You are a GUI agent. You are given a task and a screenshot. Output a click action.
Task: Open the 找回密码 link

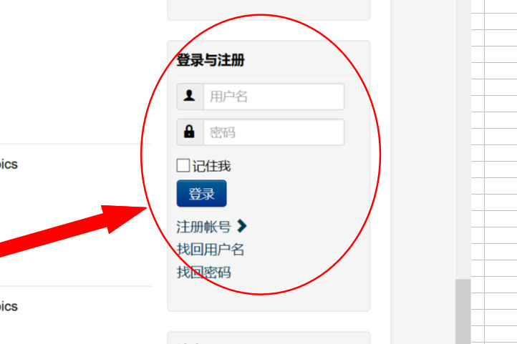pyautogui.click(x=204, y=272)
